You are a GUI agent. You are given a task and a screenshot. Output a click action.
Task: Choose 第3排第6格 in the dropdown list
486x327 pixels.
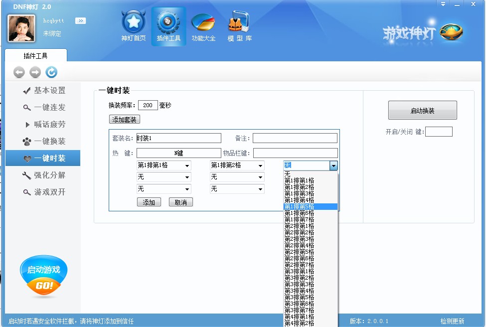(311, 304)
